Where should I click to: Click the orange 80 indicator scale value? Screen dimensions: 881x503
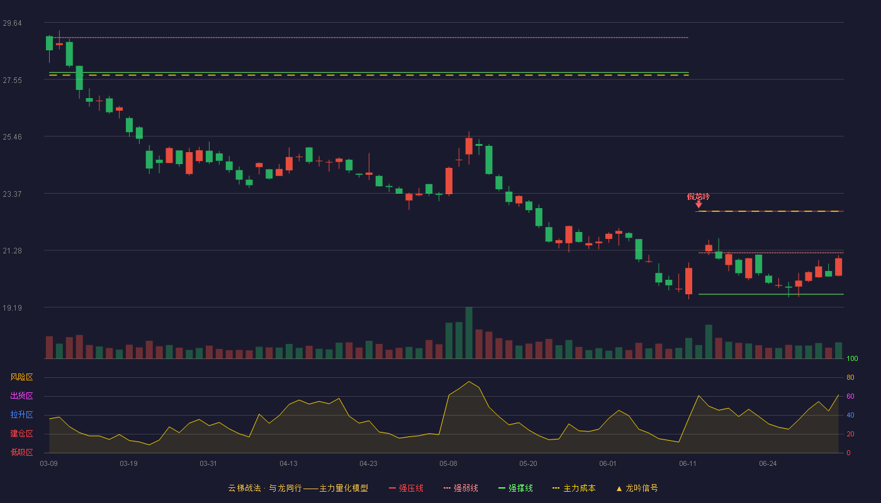850,377
